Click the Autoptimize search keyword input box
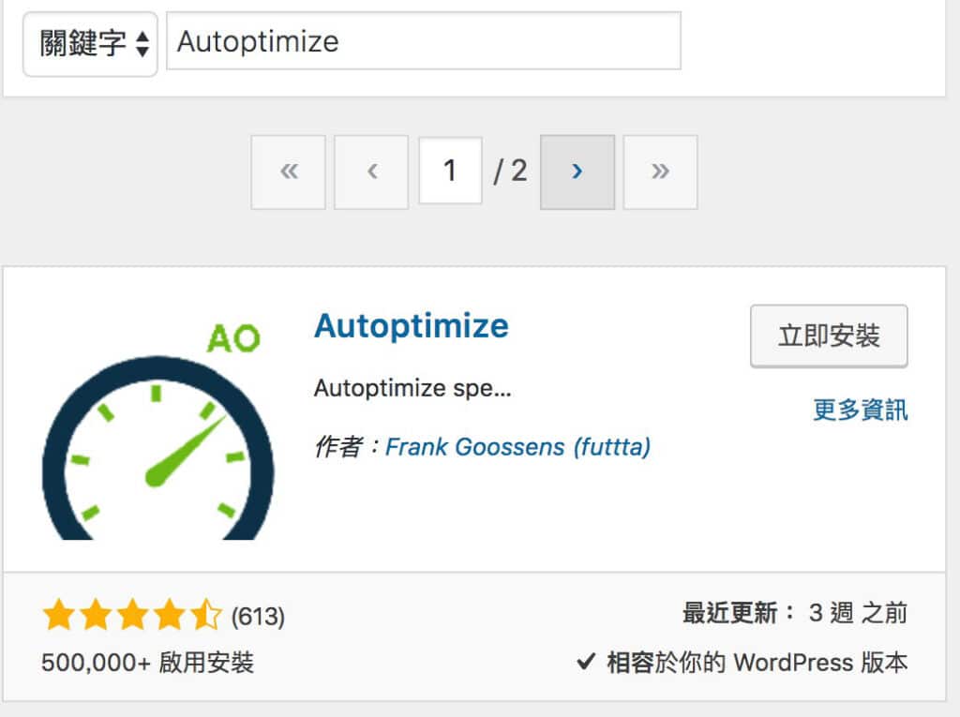Screen dimensions: 960x717 pos(422,41)
